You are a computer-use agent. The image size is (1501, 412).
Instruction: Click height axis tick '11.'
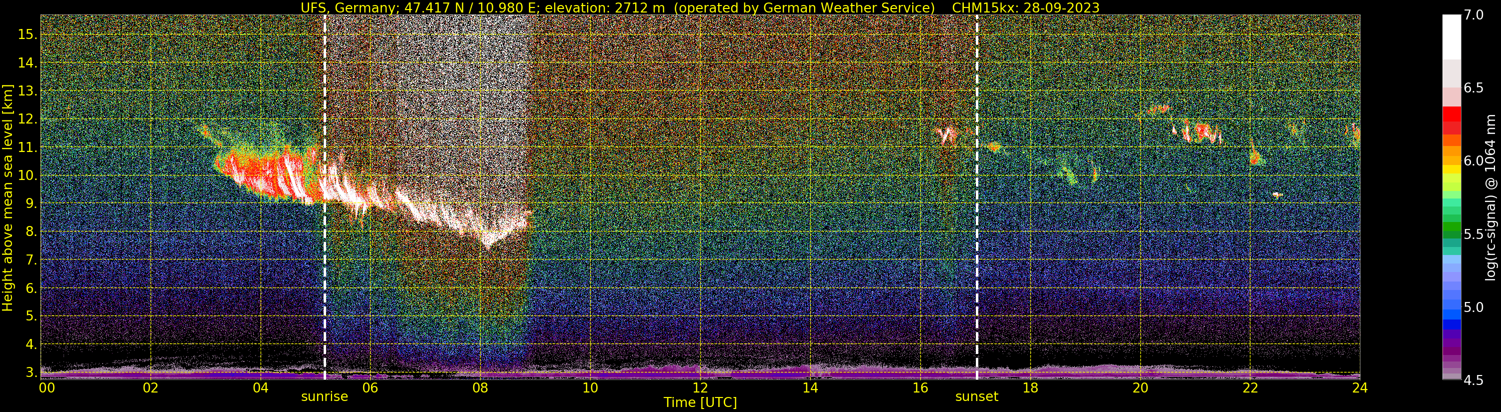point(28,147)
